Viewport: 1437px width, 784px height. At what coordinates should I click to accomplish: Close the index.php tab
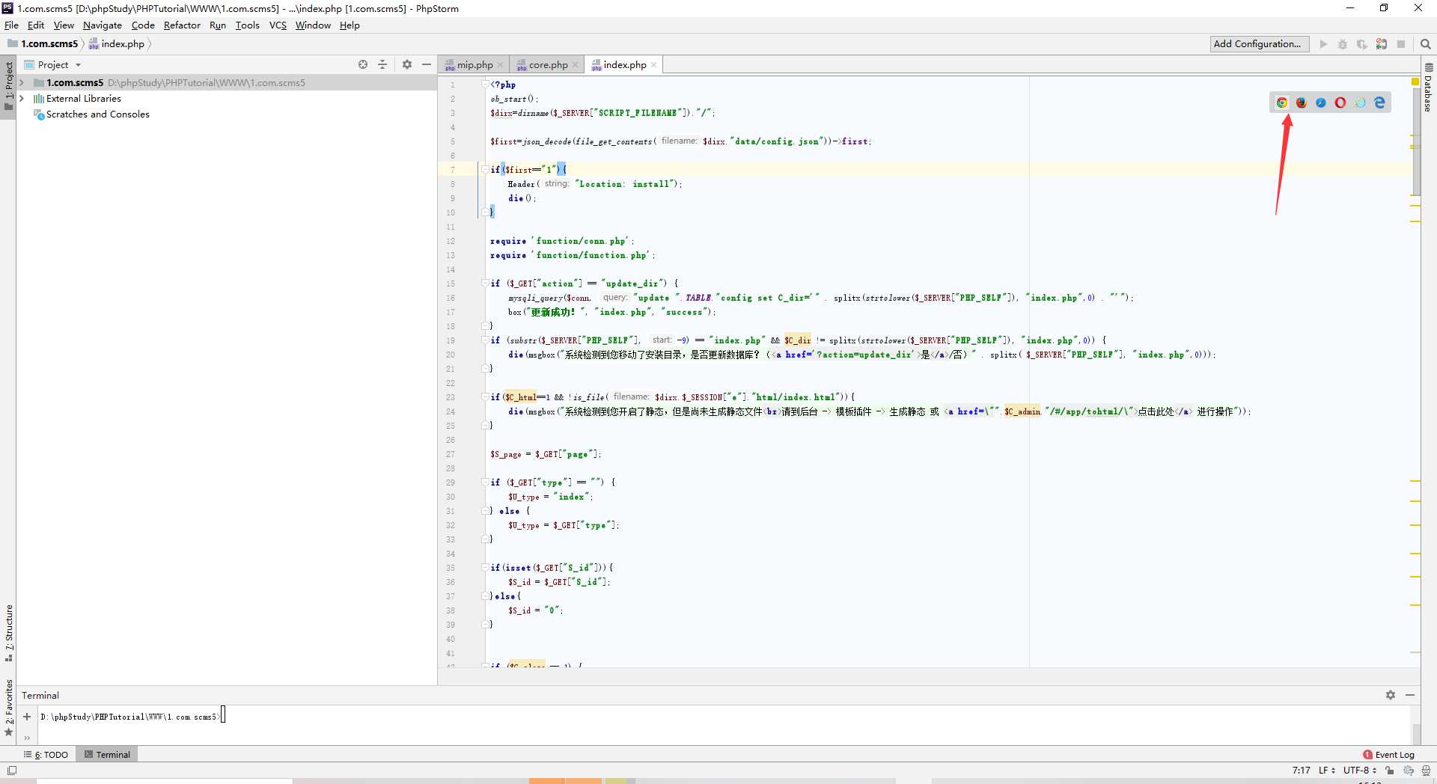[654, 65]
